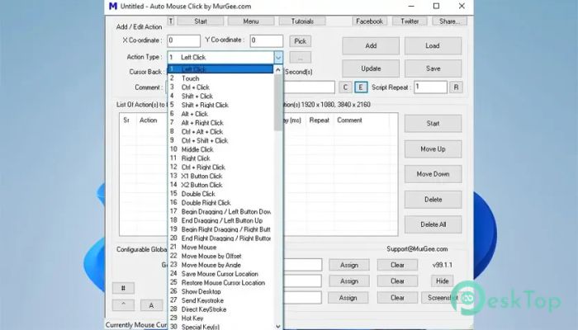Image resolution: width=578 pixels, height=330 pixels.
Task: Select Ctrl + Shift + Click option
Action: [x=220, y=140]
